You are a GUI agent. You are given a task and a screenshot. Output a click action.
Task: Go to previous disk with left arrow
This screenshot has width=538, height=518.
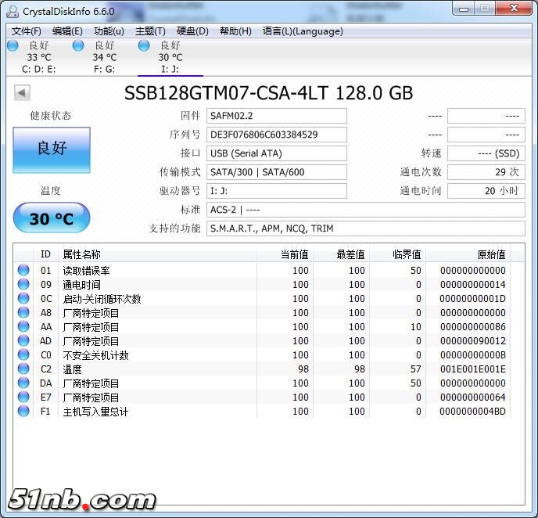coord(22,92)
